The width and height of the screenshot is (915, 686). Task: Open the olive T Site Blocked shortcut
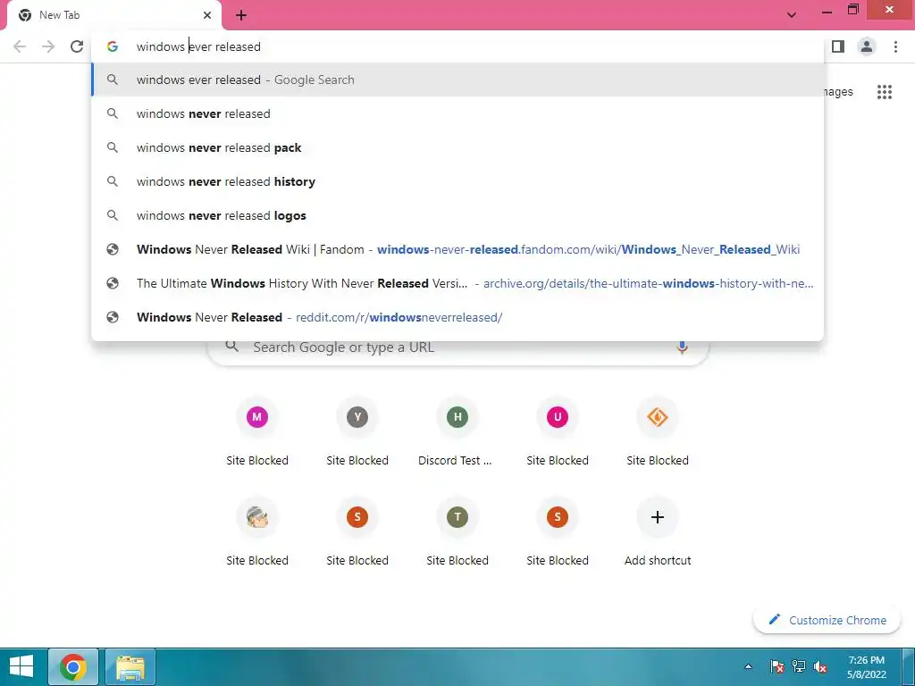(457, 532)
